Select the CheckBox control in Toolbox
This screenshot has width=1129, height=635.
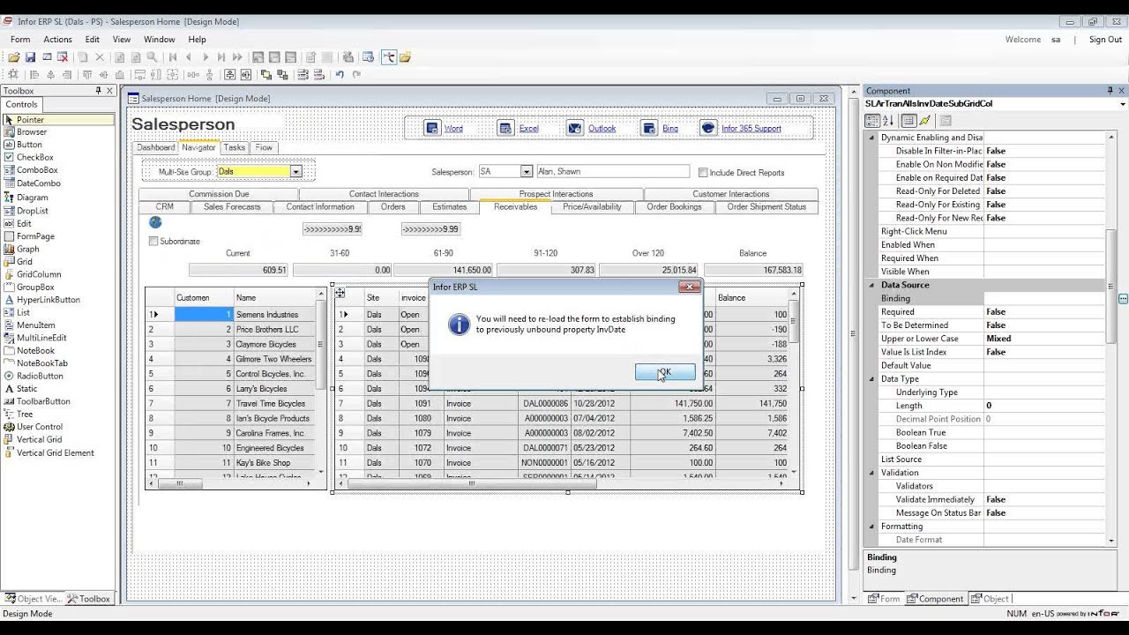[35, 157]
